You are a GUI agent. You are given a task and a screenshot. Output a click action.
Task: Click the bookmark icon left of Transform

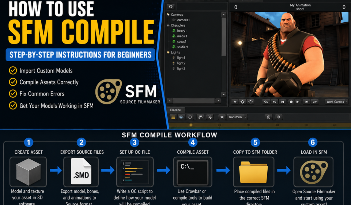222,117
